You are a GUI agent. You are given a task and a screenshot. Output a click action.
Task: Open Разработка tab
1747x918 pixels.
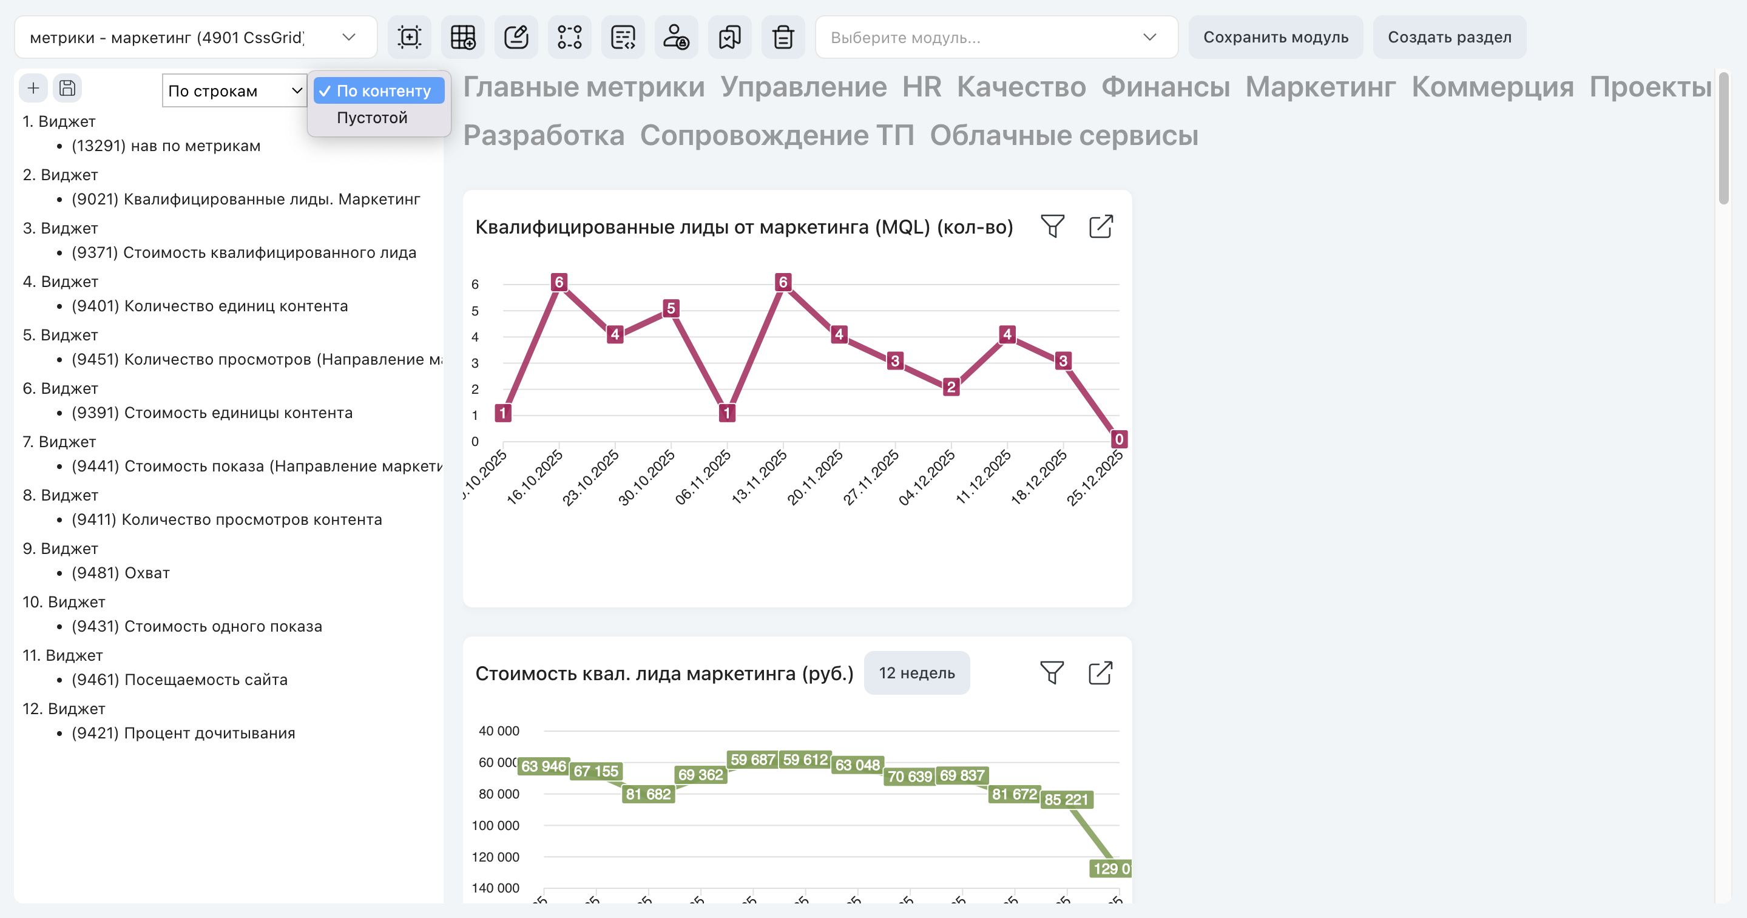[x=543, y=135]
